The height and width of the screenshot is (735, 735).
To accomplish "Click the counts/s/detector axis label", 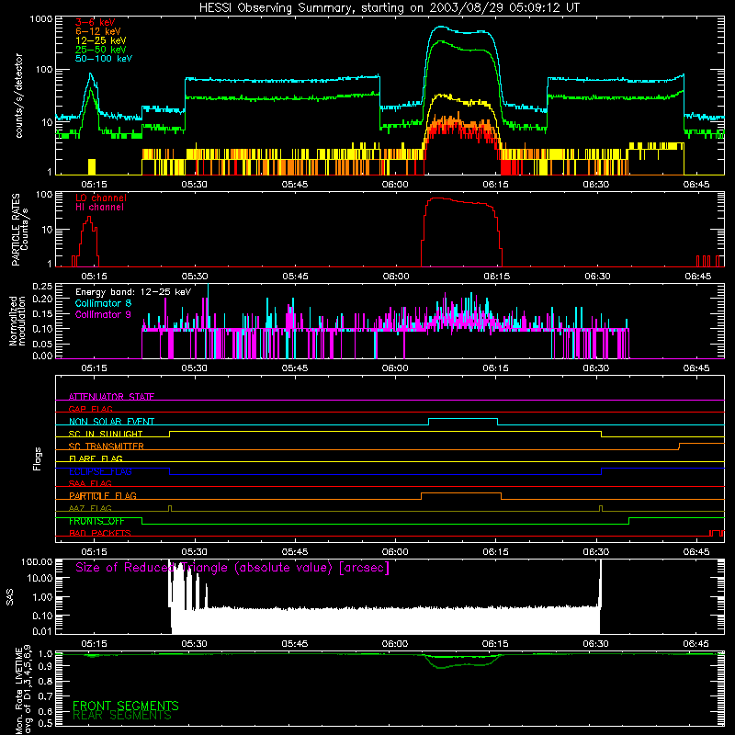I will coord(18,96).
